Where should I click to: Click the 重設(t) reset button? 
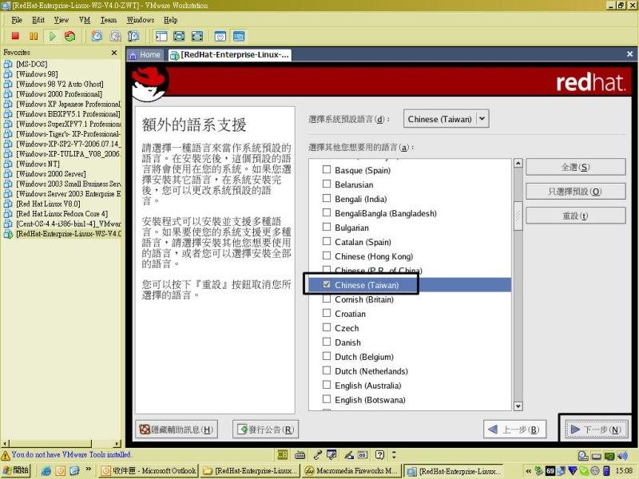click(x=575, y=216)
